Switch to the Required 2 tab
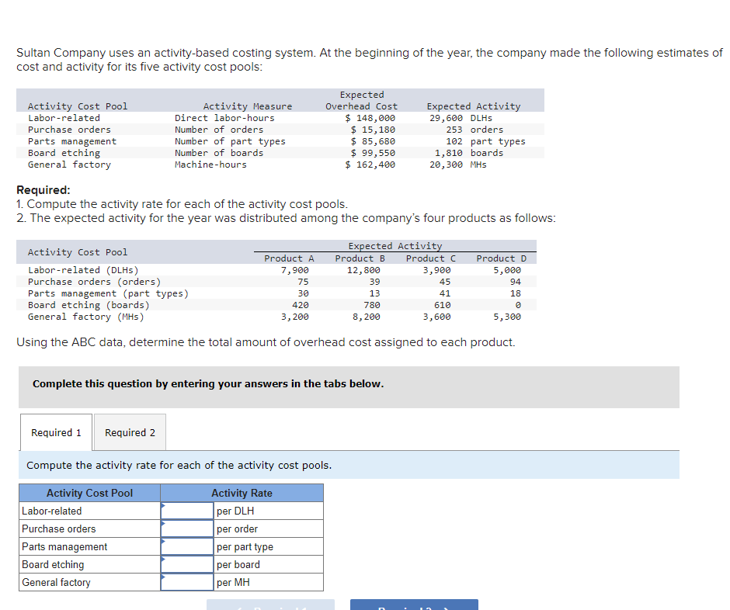Viewport: 730px width, 610px height. click(x=129, y=432)
